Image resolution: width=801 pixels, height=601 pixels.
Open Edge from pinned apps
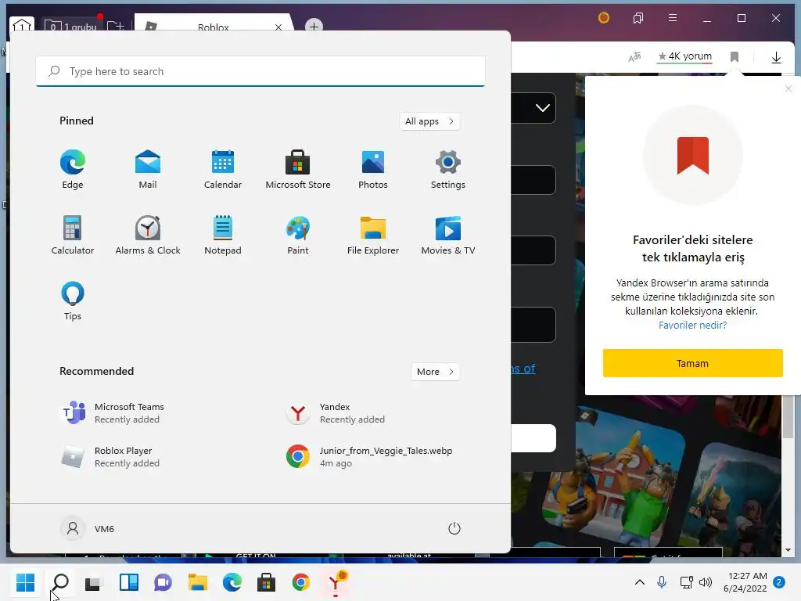click(x=73, y=169)
